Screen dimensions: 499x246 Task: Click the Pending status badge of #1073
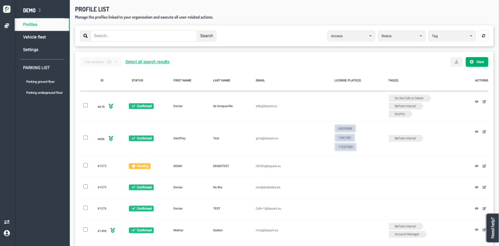point(140,166)
